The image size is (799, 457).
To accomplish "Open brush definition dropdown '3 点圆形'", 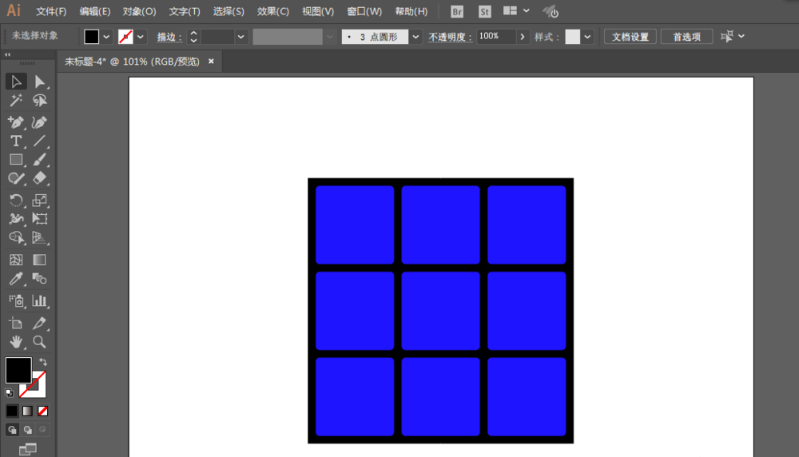I will point(415,37).
